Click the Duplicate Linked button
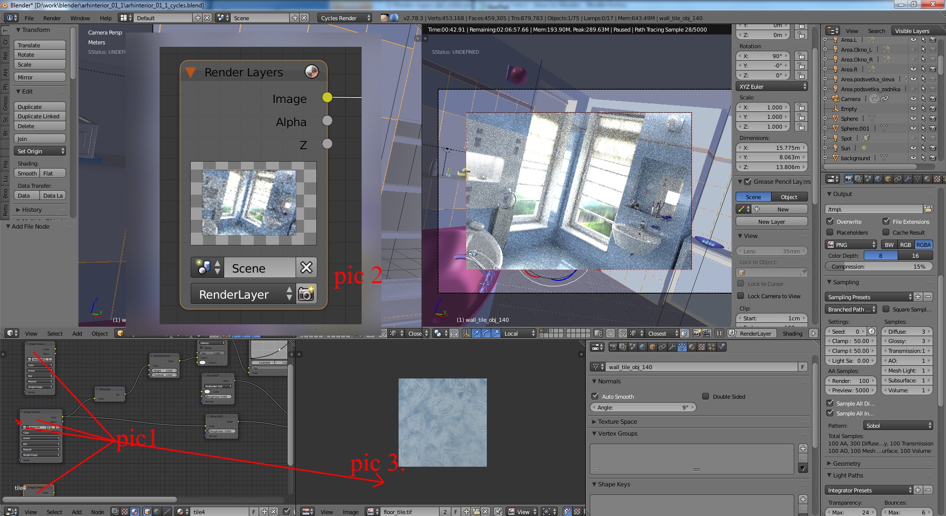Screen dimensions: 946x516 [x=40, y=116]
